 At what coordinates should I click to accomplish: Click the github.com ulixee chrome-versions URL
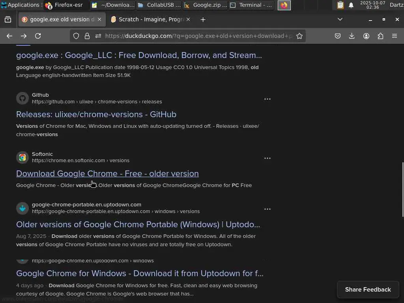[x=97, y=102]
